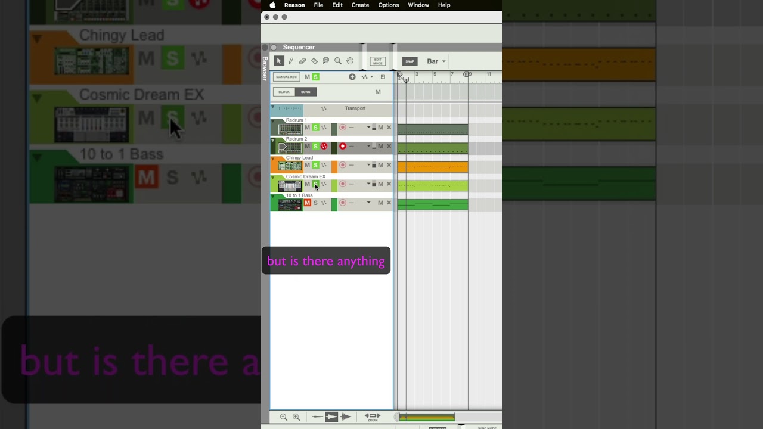The image size is (763, 429).
Task: Open the Apple menu
Action: (272, 5)
